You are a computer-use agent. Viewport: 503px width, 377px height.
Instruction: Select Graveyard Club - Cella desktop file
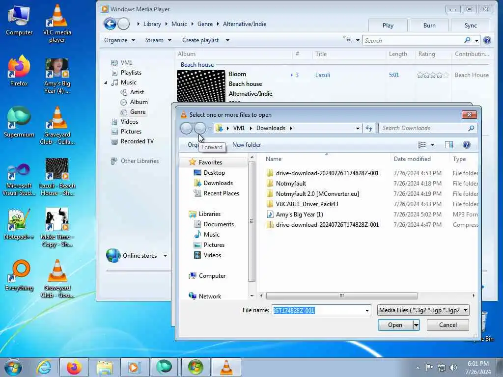[57, 126]
